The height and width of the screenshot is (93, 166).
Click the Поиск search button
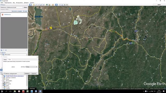coord(25,7)
